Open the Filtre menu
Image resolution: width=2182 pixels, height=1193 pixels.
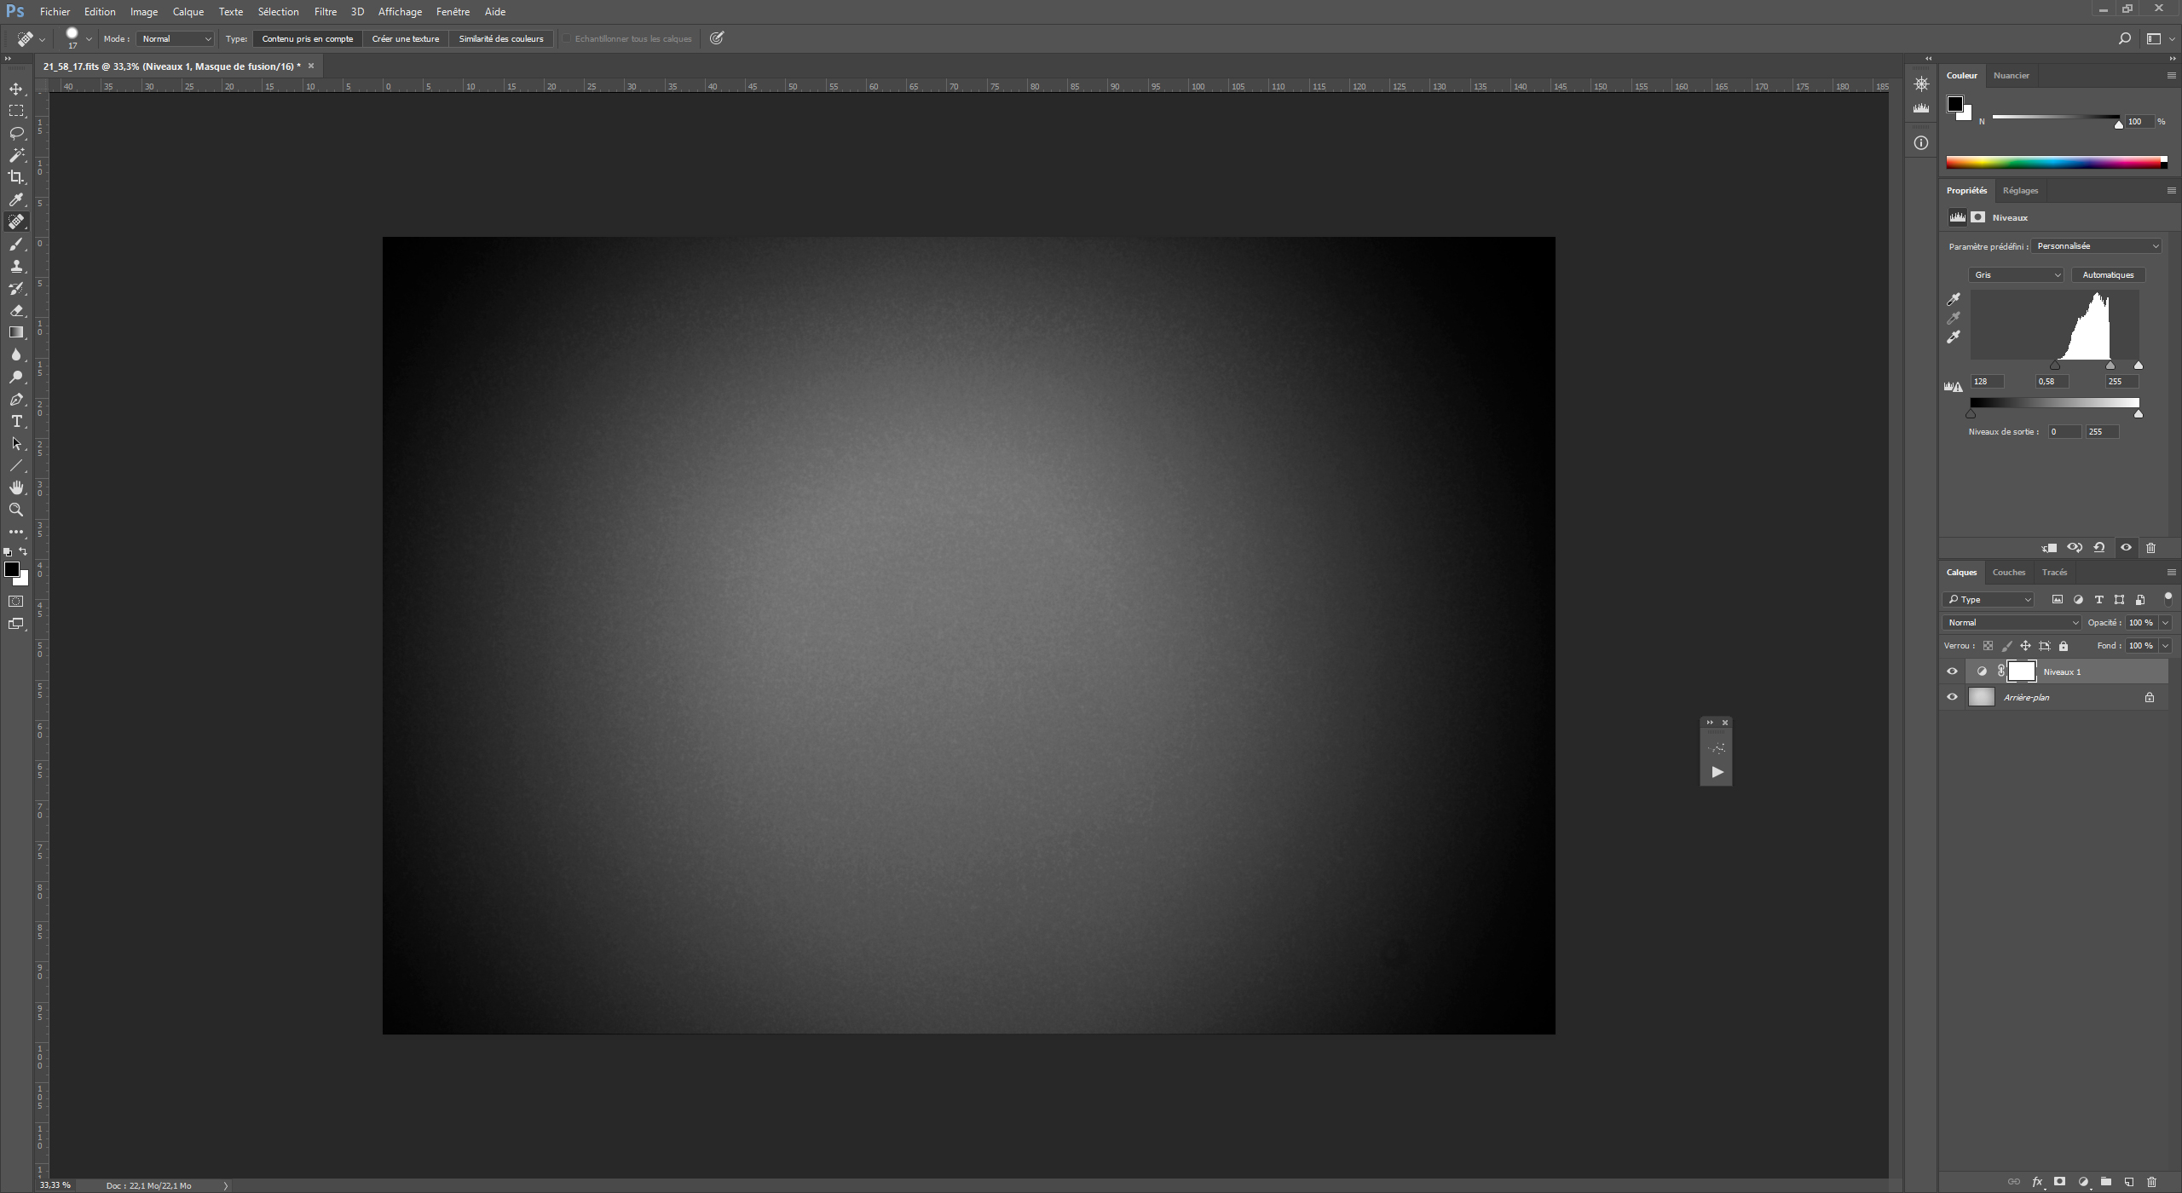(325, 12)
